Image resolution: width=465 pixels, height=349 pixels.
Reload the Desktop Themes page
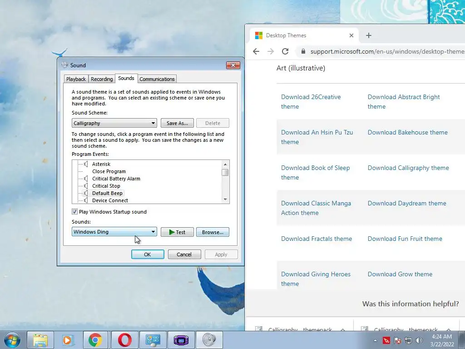[285, 51]
